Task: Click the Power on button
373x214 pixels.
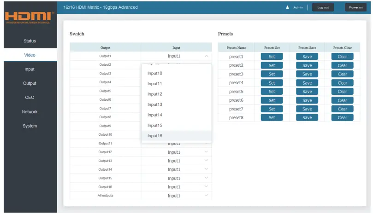Action: [355, 7]
